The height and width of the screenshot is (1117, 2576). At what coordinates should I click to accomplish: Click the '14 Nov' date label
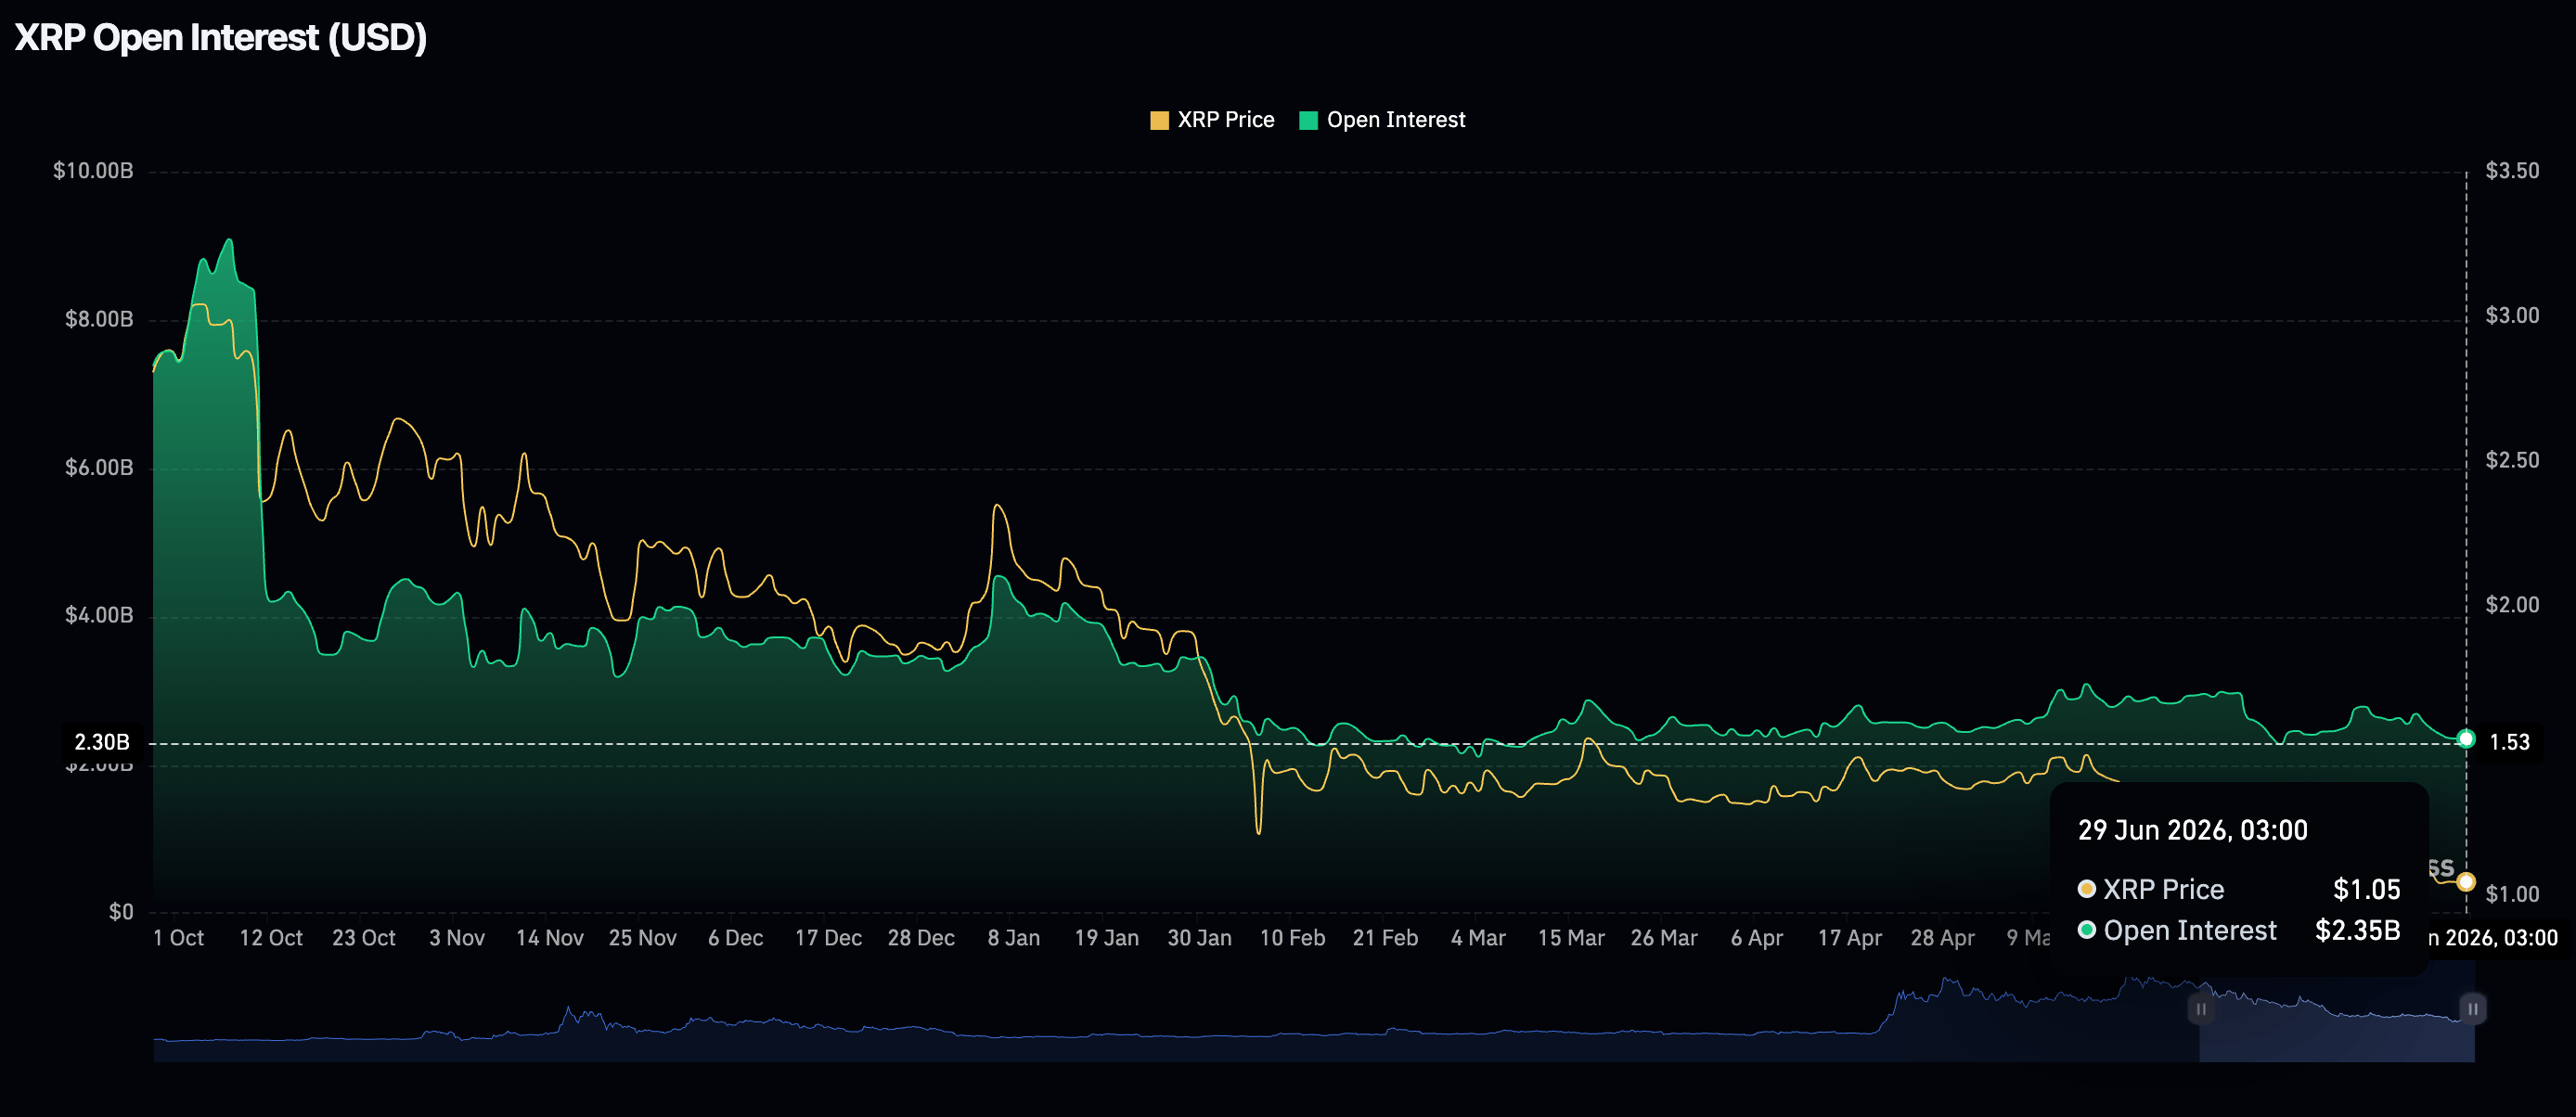pyautogui.click(x=550, y=938)
